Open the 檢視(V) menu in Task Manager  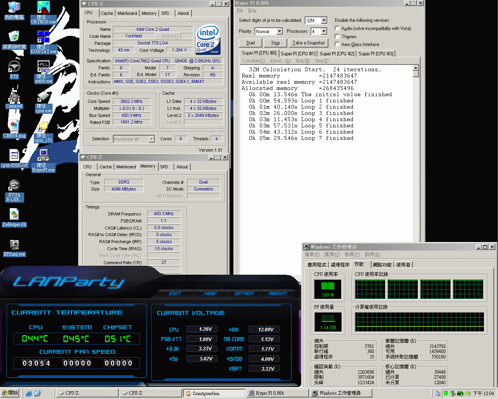[352, 254]
